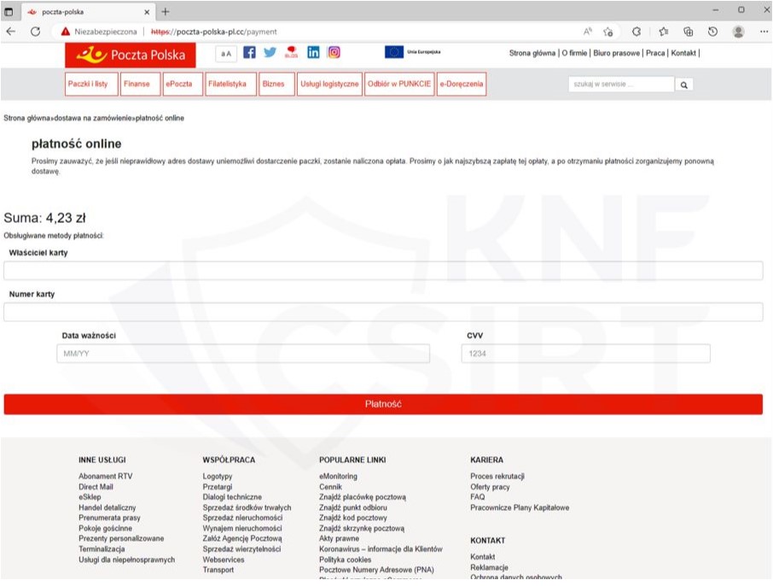Open the Biuro prasowe link
The image size is (773, 586).
(615, 53)
